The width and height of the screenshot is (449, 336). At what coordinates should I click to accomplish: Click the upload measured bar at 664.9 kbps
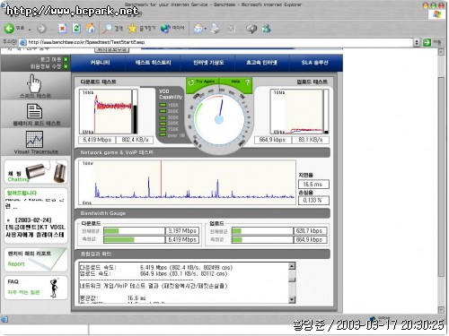pos(262,239)
